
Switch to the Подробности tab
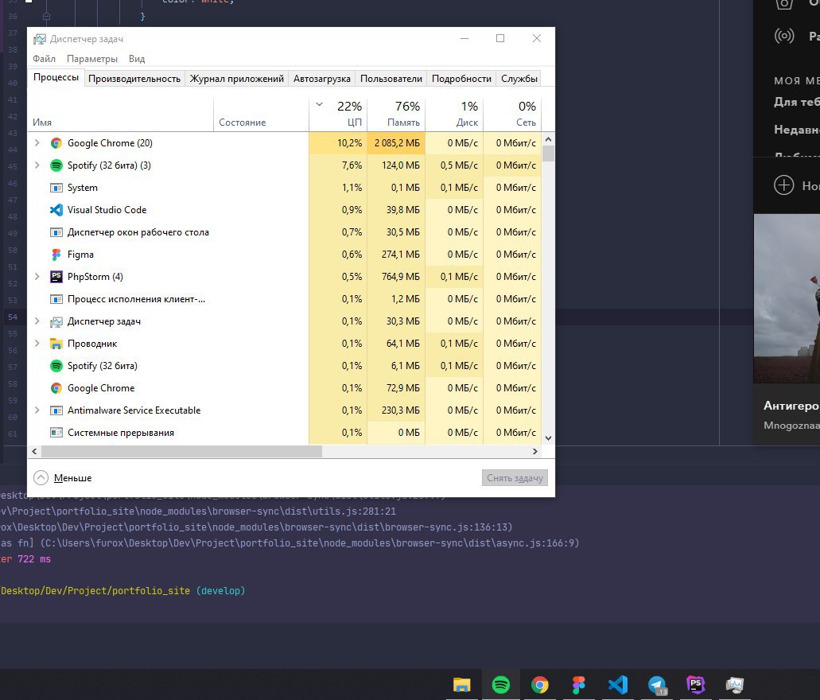(461, 79)
